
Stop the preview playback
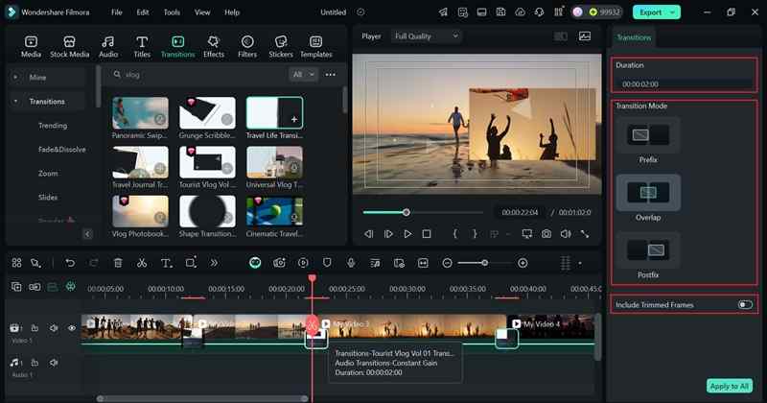coord(427,234)
